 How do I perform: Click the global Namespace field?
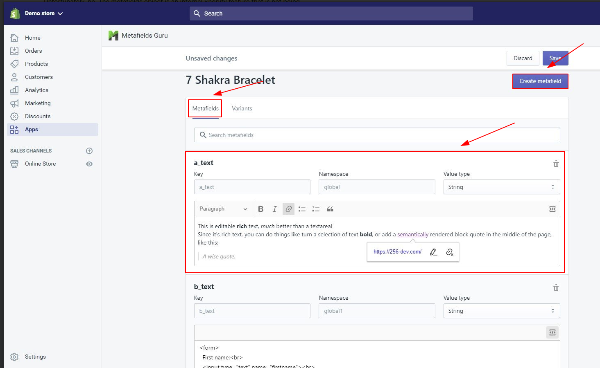pyautogui.click(x=377, y=187)
